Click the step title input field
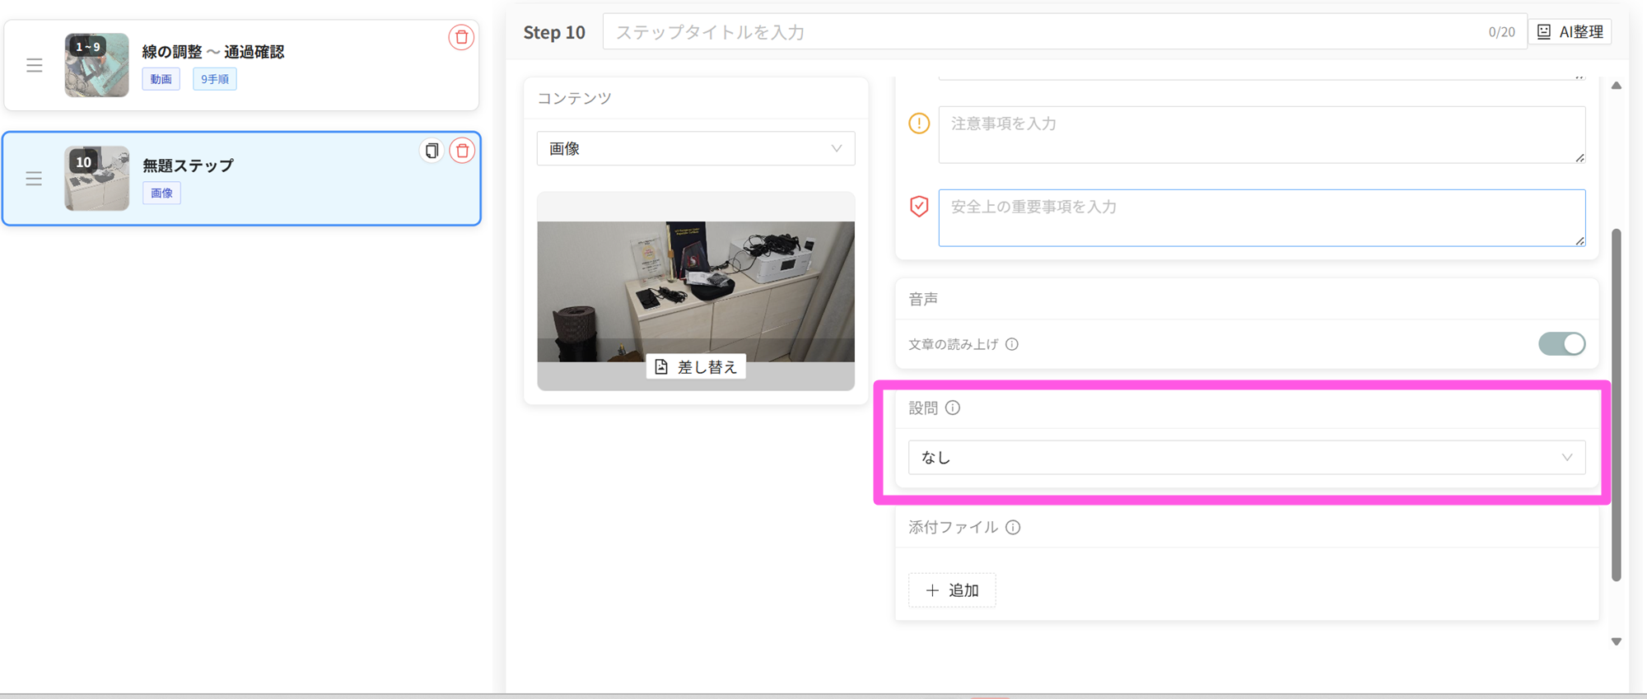 (x=1046, y=32)
